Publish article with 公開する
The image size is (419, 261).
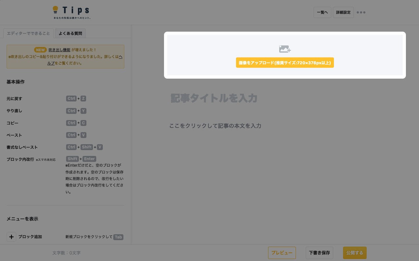pos(355,253)
